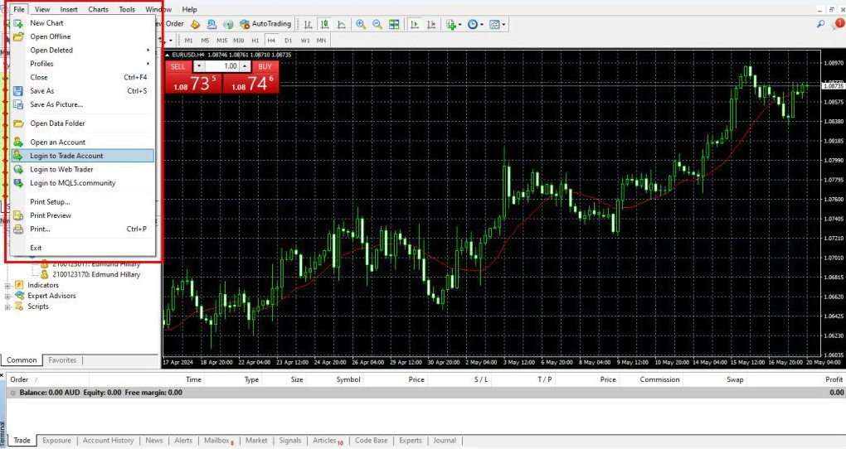Select Login to MQL5.community

pos(83,183)
